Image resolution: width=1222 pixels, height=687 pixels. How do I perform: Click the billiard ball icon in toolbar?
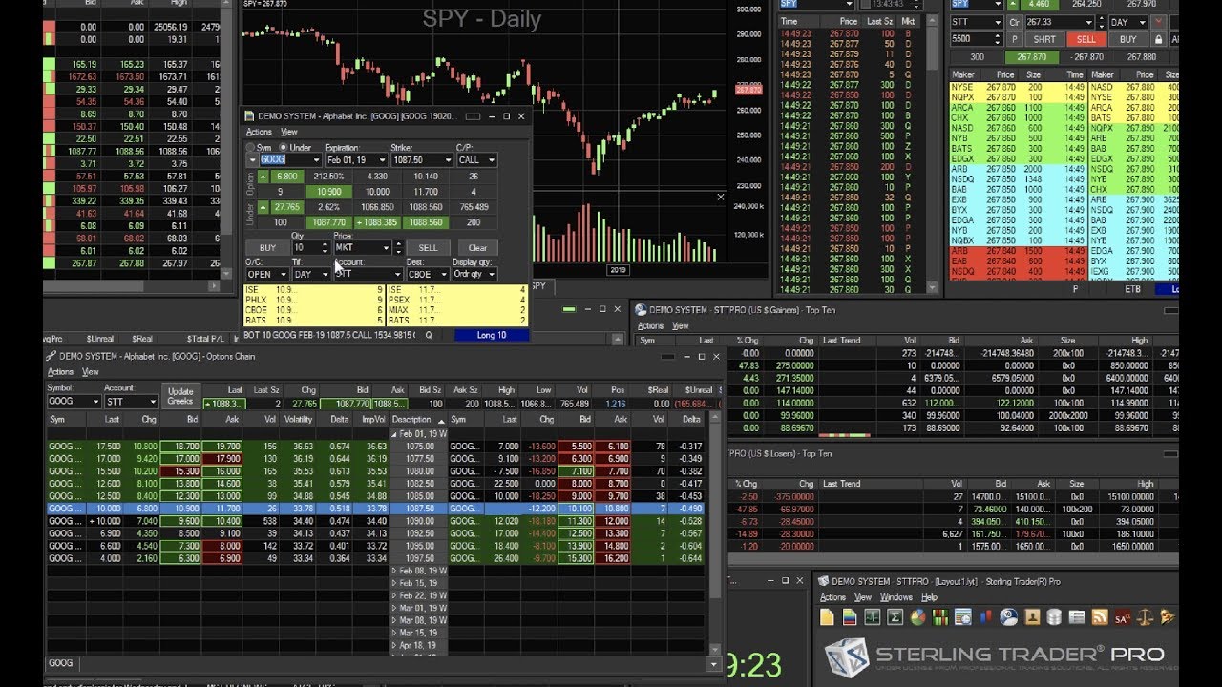1009,617
